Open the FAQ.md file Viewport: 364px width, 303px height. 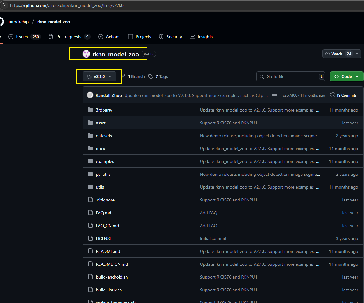104,213
